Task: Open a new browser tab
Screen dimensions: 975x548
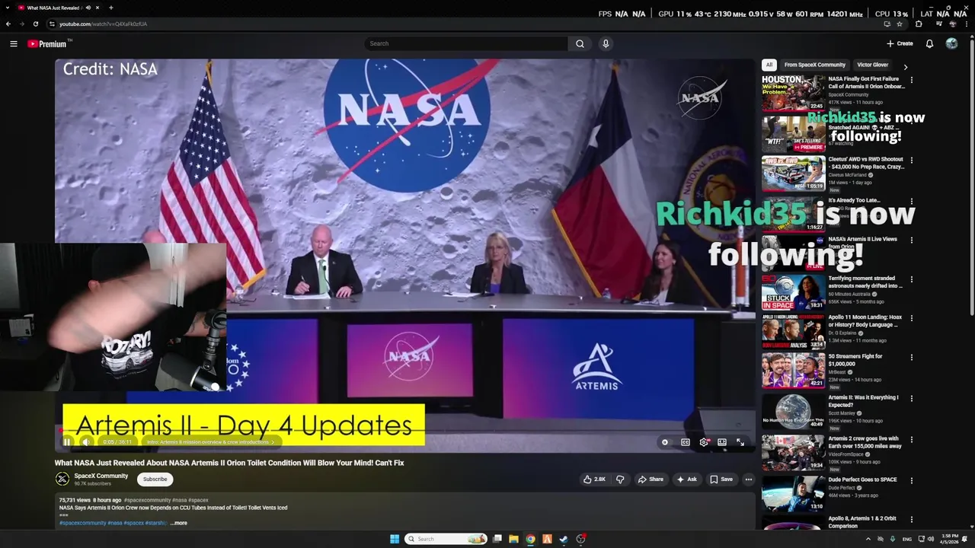Action: tap(110, 8)
